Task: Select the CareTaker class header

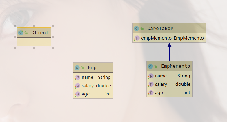Action: click(169, 28)
